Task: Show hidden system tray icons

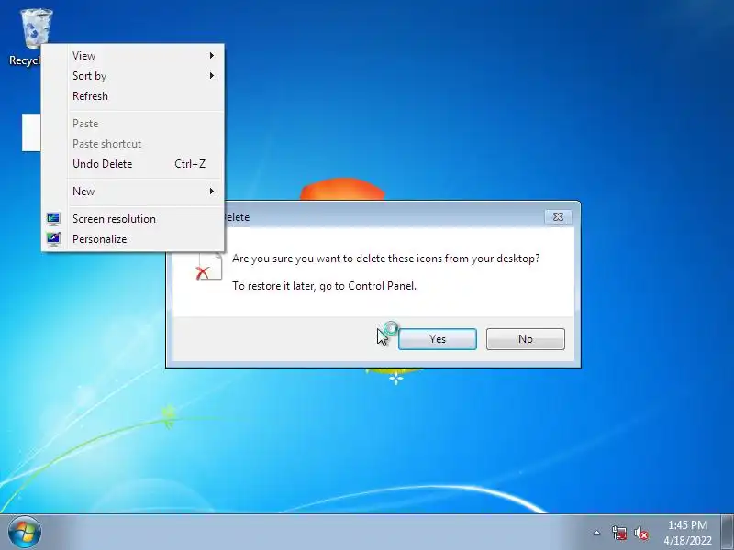Action: tap(597, 533)
